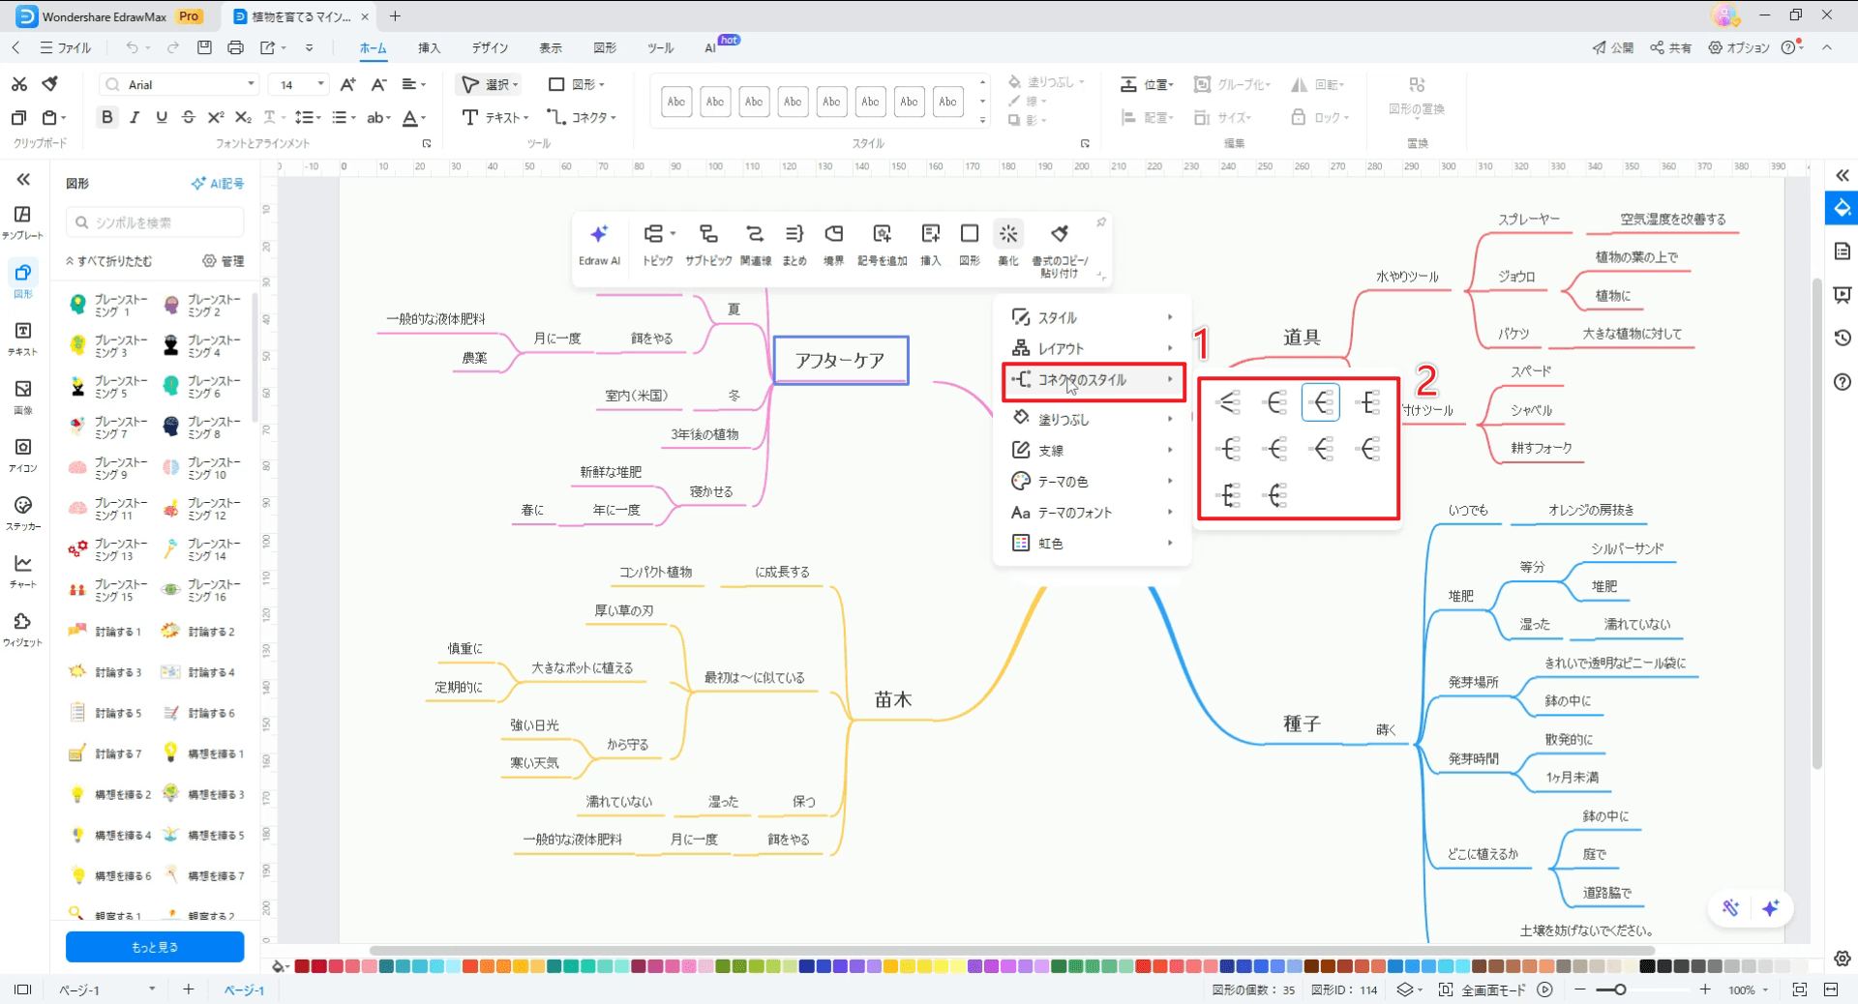Select the highlighted connector style option
1858x1004 pixels.
point(1321,401)
